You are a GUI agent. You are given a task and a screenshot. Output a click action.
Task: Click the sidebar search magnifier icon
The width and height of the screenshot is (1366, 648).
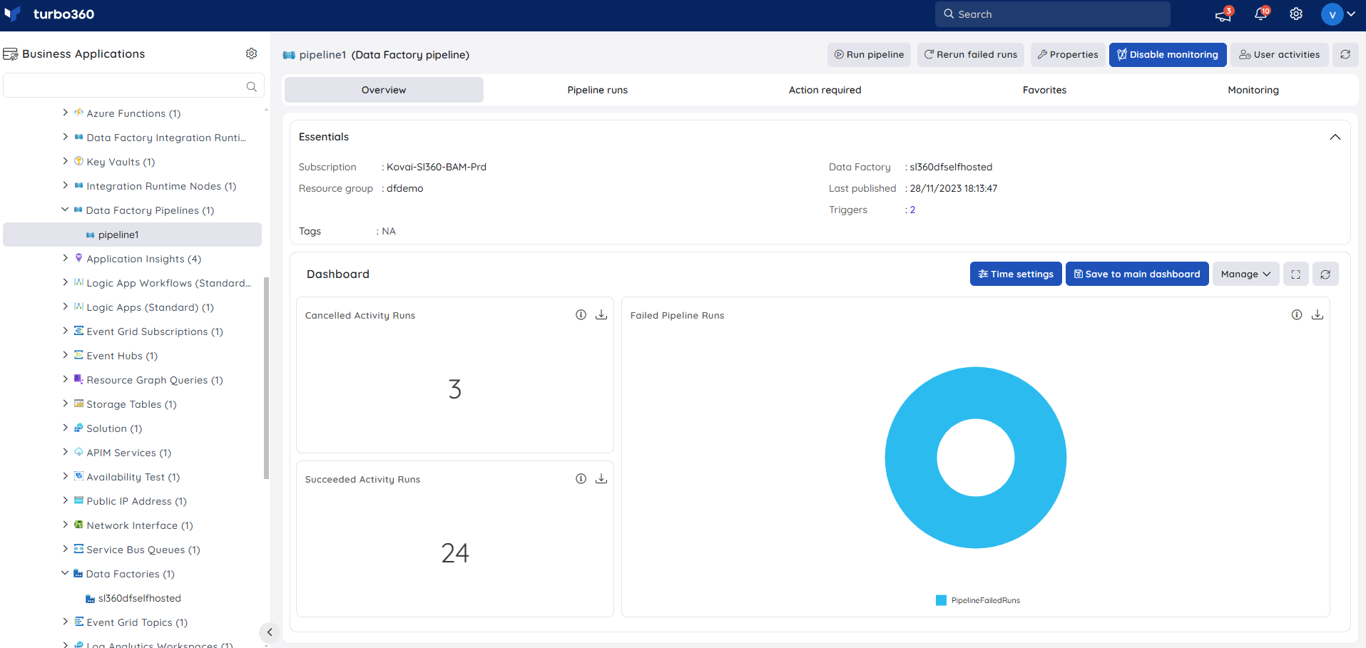[251, 86]
